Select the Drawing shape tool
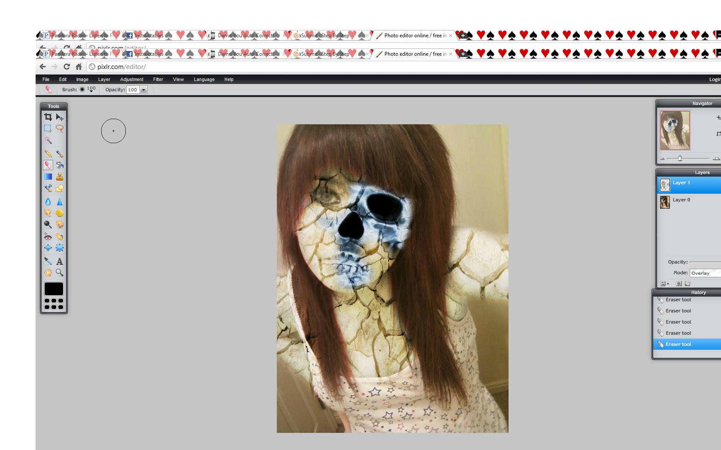This screenshot has width=721, height=450. (60, 188)
